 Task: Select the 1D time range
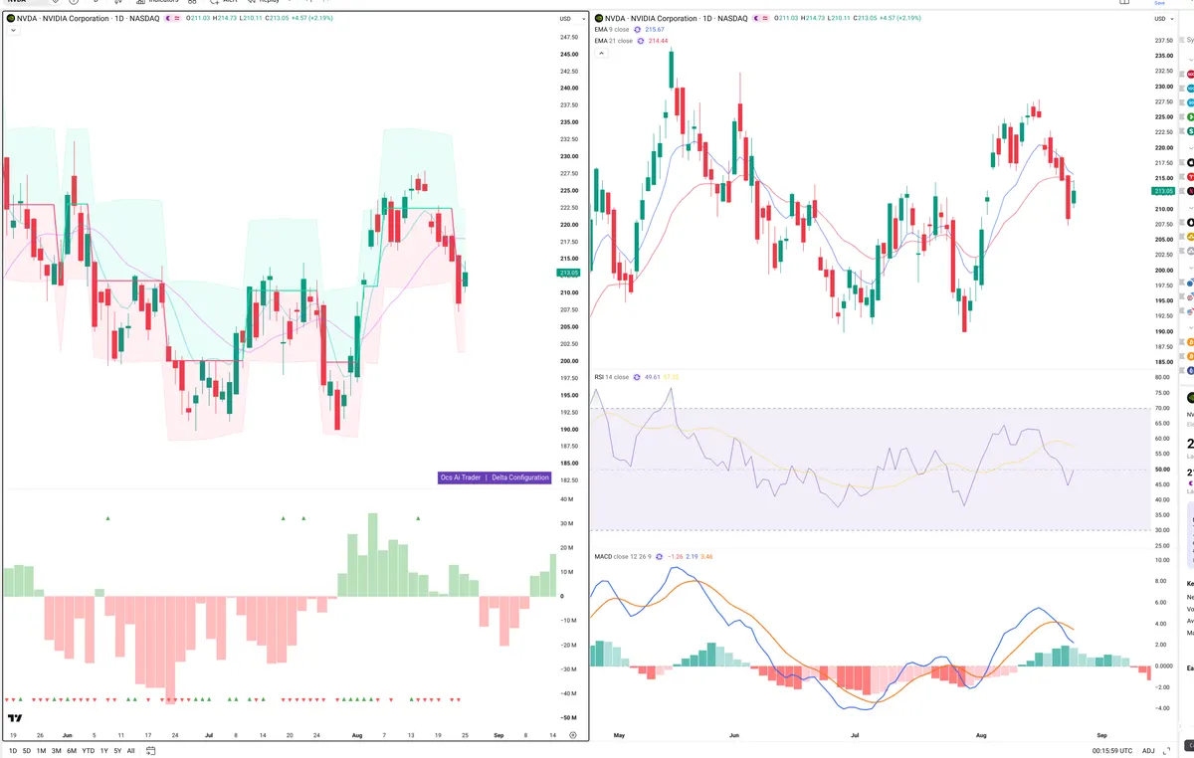13,751
